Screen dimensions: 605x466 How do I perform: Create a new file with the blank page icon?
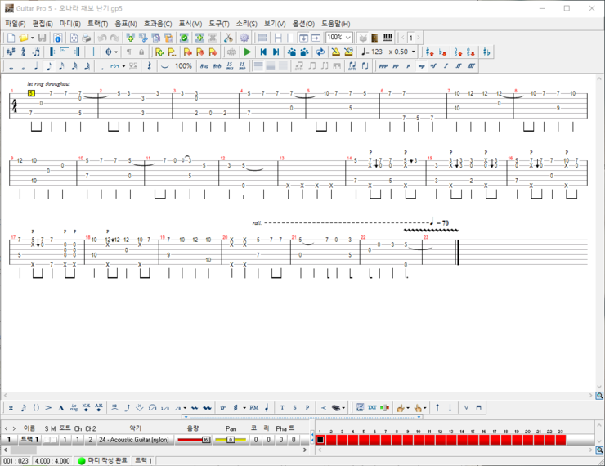11,38
